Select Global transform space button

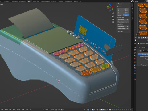click(120, 15)
